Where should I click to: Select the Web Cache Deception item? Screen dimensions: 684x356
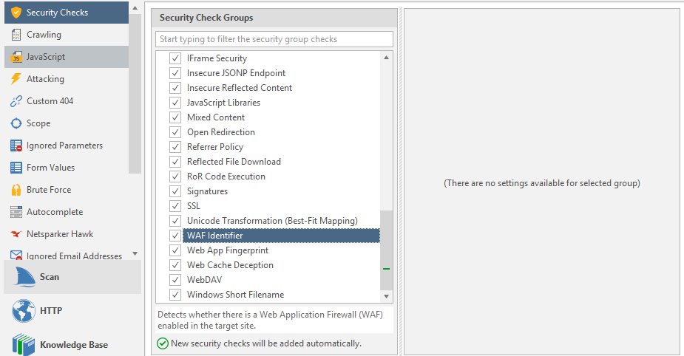230,265
